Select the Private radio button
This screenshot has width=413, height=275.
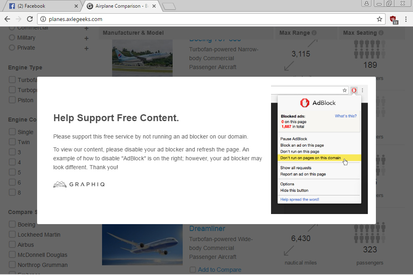pos(12,48)
